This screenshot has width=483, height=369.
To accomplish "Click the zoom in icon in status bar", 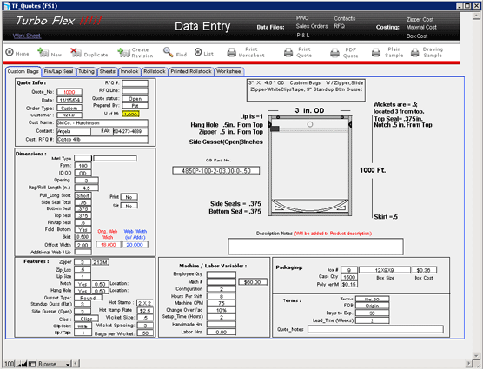I will (24, 364).
